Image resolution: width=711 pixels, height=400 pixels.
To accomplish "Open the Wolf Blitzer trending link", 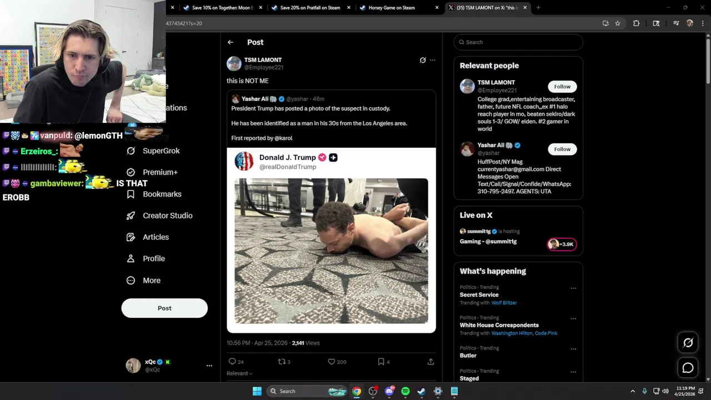I will [504, 303].
